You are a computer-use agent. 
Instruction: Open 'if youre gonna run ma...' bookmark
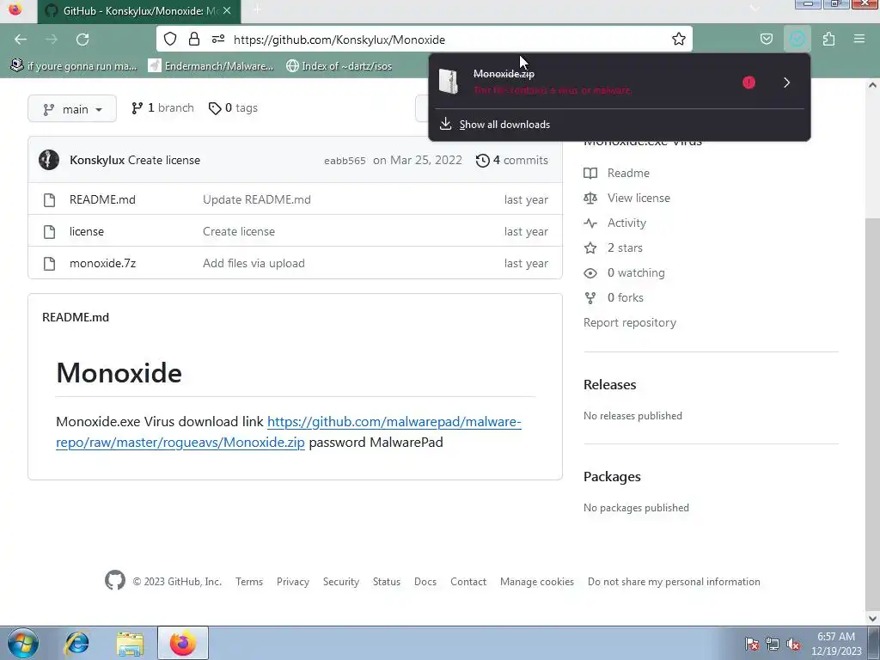(x=74, y=65)
